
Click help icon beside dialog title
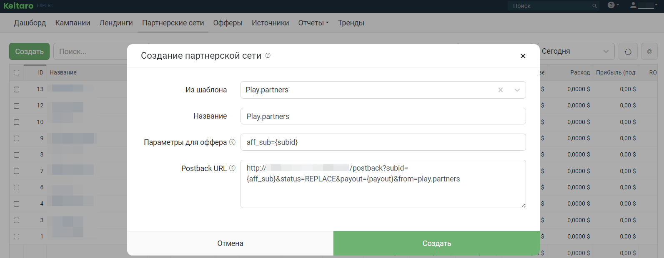(x=268, y=55)
